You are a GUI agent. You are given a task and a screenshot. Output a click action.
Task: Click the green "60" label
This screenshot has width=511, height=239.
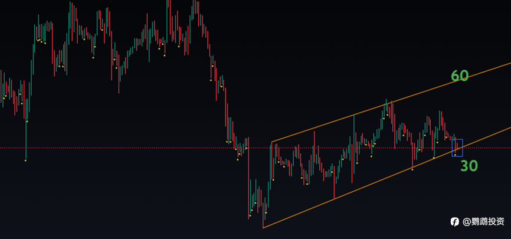(x=460, y=76)
